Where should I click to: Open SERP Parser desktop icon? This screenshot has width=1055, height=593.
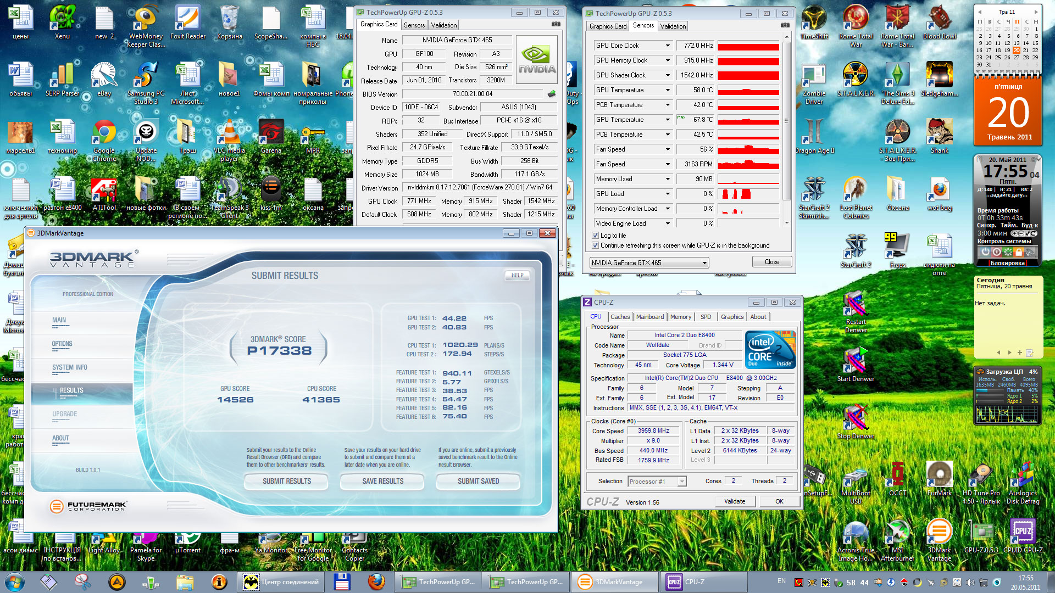62,79
